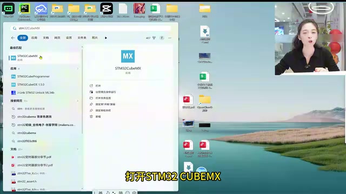Open the CapCut desktop shortcut
This screenshot has width=346, height=194.
pyautogui.click(x=107, y=10)
